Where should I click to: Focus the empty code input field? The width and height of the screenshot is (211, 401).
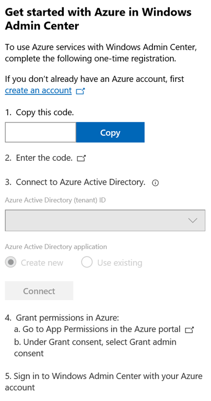[x=40, y=132]
